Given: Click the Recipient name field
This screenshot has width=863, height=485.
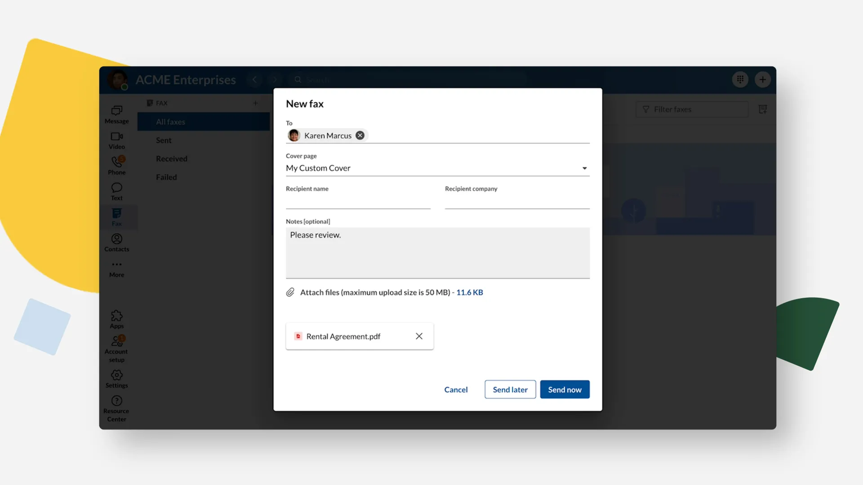Looking at the screenshot, I should point(358,202).
